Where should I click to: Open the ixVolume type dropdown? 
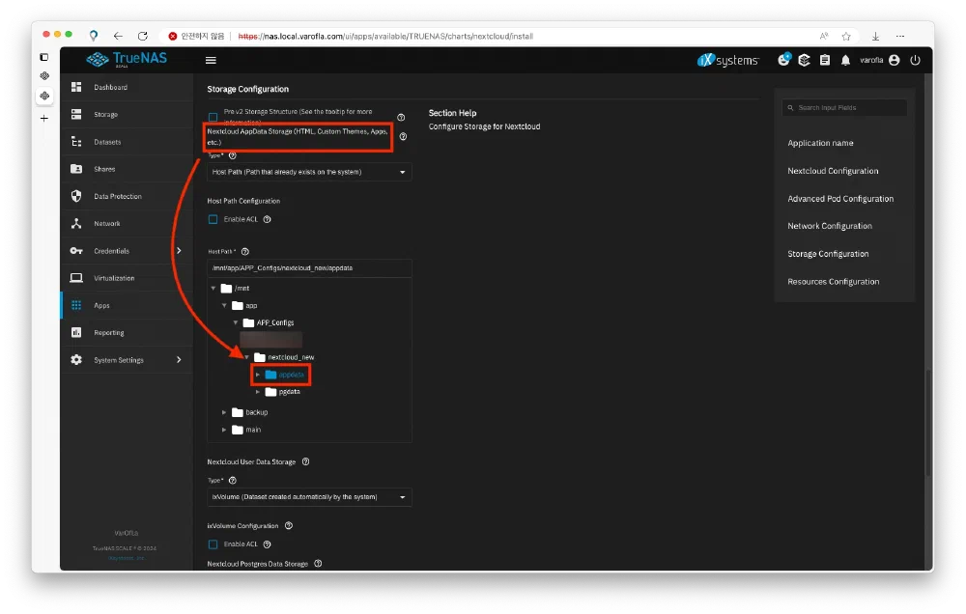tap(309, 497)
